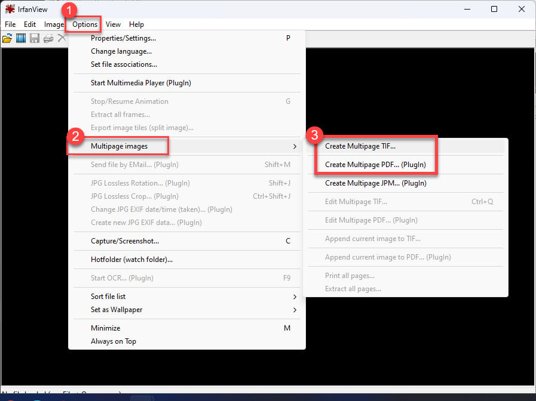The height and width of the screenshot is (401, 536).
Task: Click Extract all pages entry
Action: click(405, 289)
